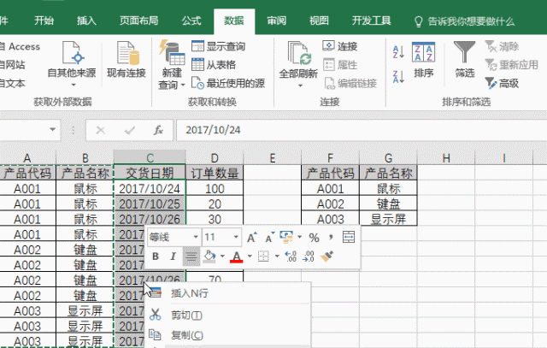Toggle Italic in mini toolbar
The width and height of the screenshot is (547, 348).
[173, 256]
